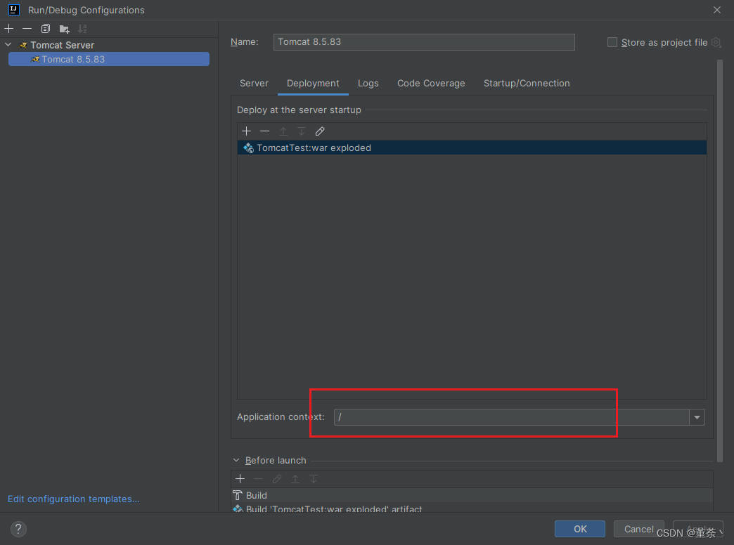The image size is (734, 545).
Task: Click the Cancel button
Action: (638, 529)
